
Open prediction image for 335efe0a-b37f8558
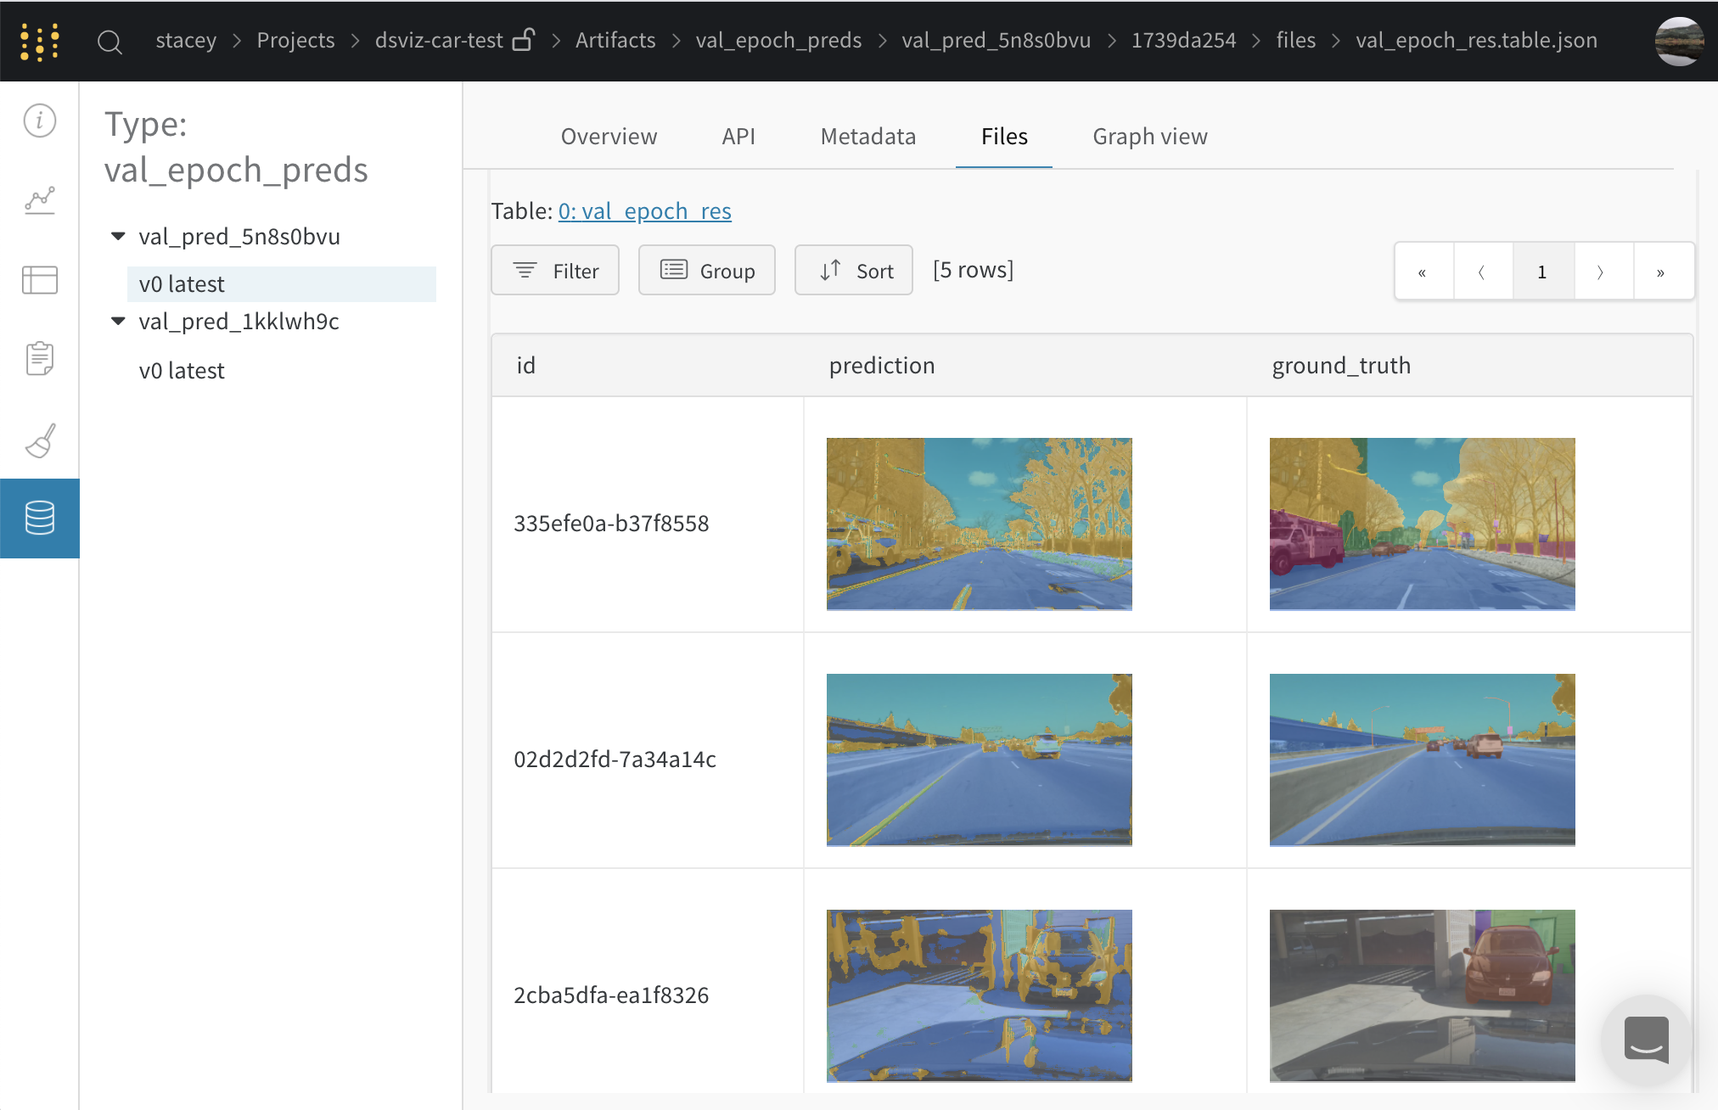[x=980, y=524]
